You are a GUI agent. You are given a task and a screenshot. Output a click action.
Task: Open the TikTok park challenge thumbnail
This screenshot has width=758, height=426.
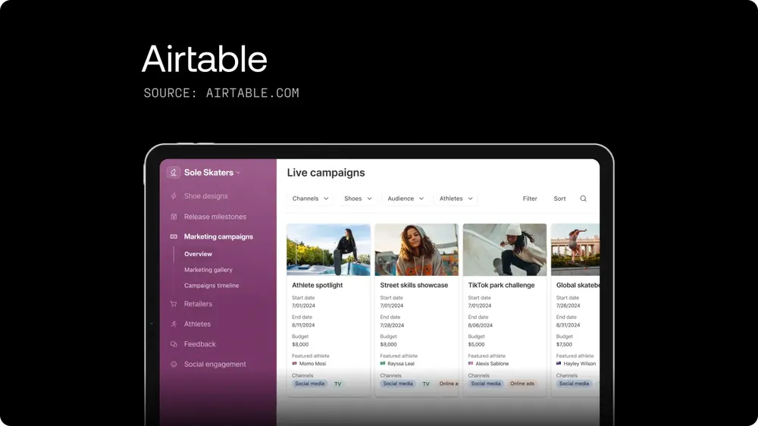tap(504, 249)
